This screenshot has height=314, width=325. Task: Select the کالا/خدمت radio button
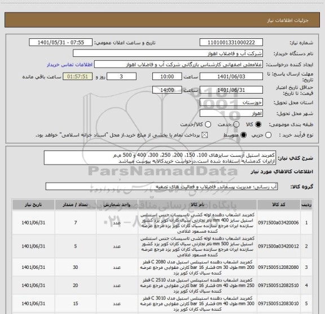tap(208, 124)
